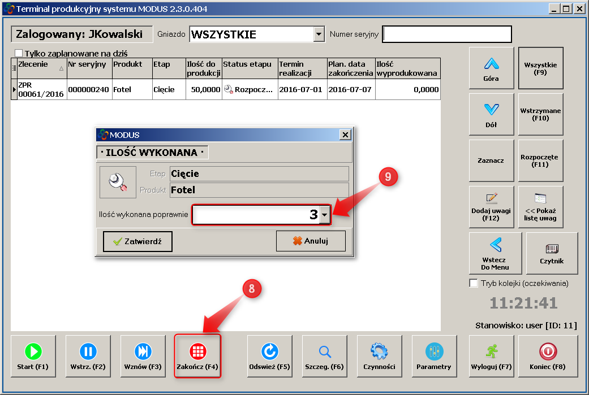Screen dimensions: 589x395
Task: Click the green checkmark on Zatwierdź
Action: [x=118, y=241]
